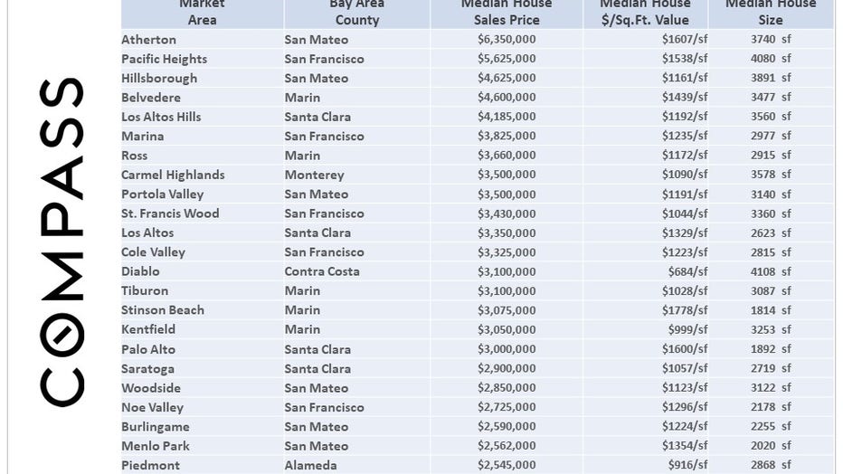Click the Menlo Park $2,562,000 price cell
The height and width of the screenshot is (474, 843).
point(507,446)
